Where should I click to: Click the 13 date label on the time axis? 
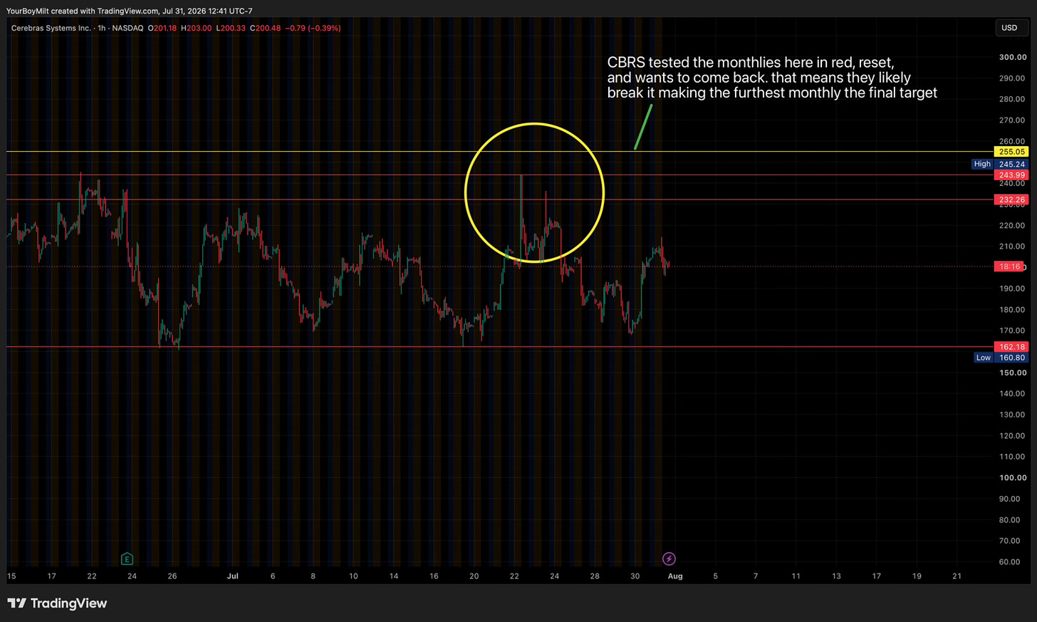[836, 576]
